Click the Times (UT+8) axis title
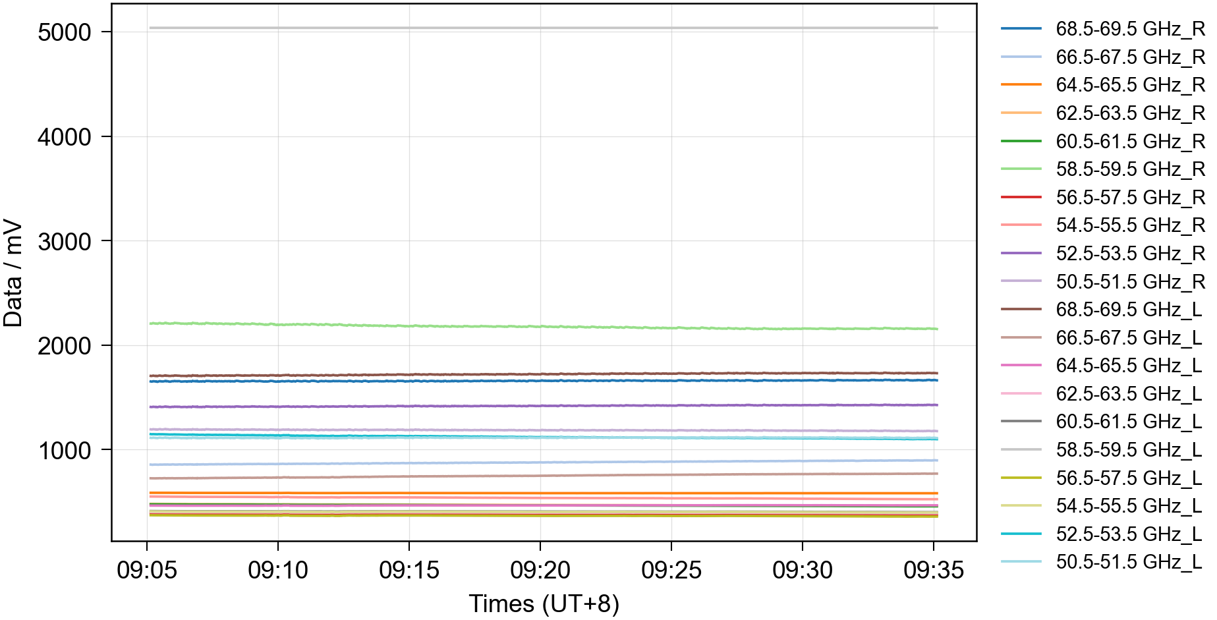The image size is (1217, 620). pyautogui.click(x=544, y=604)
